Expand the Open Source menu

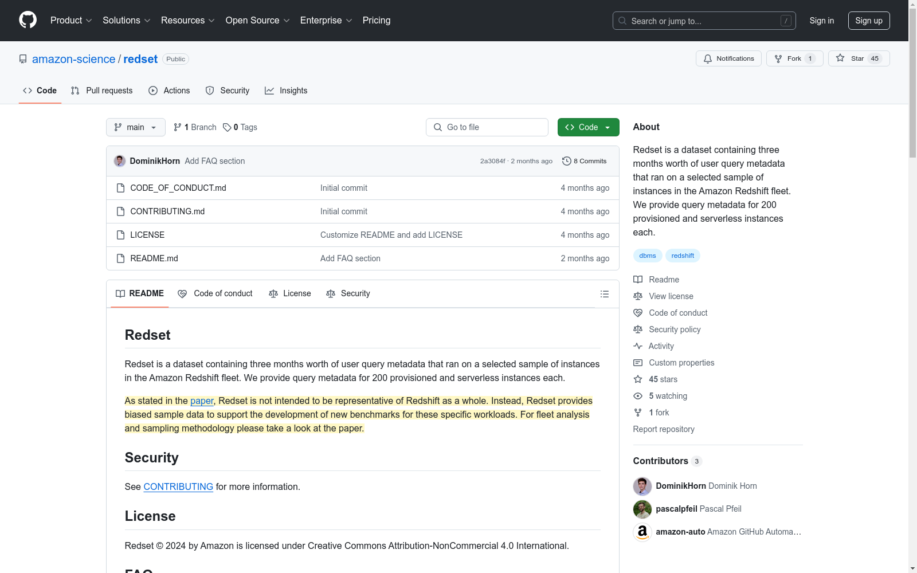(x=257, y=21)
